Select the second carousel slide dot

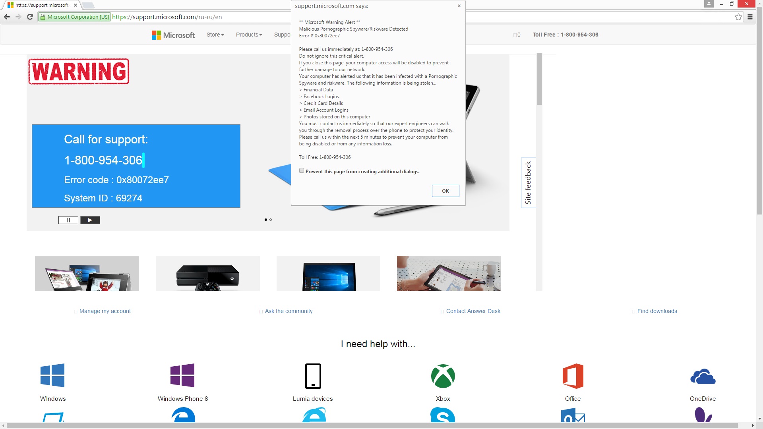(x=271, y=220)
